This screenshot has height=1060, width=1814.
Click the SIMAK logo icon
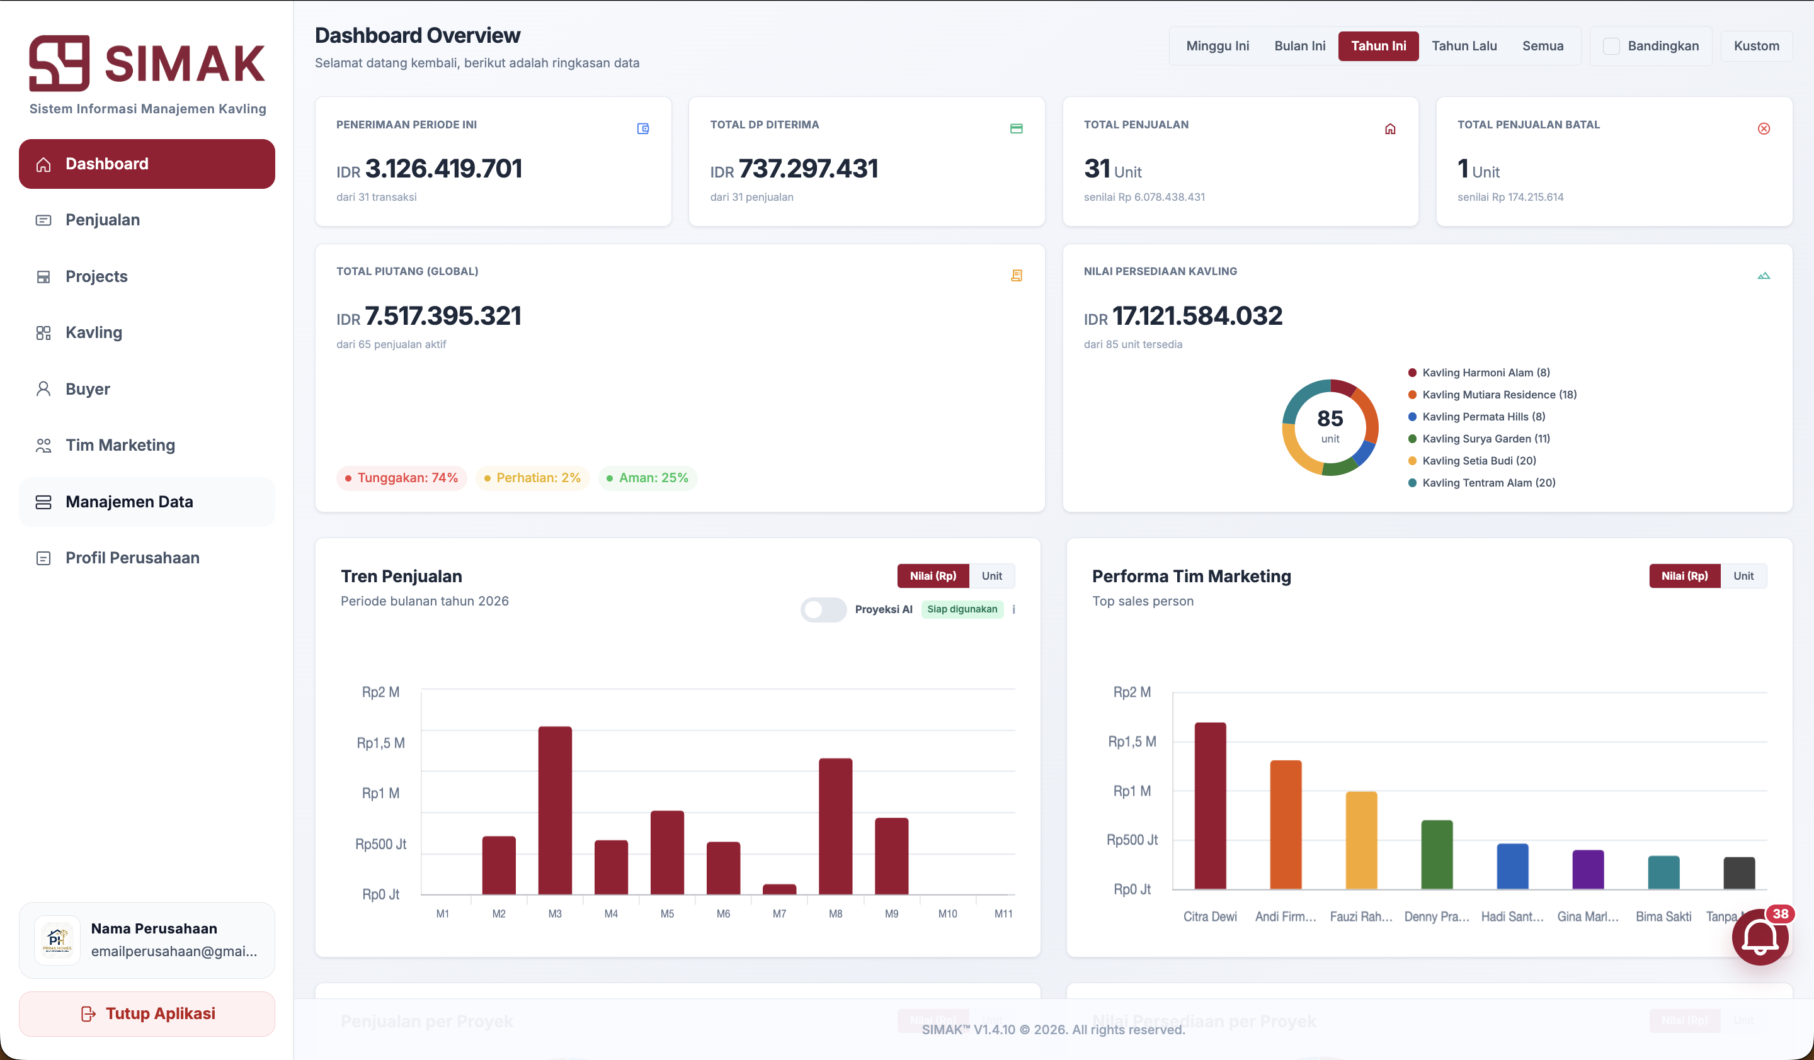(59, 64)
